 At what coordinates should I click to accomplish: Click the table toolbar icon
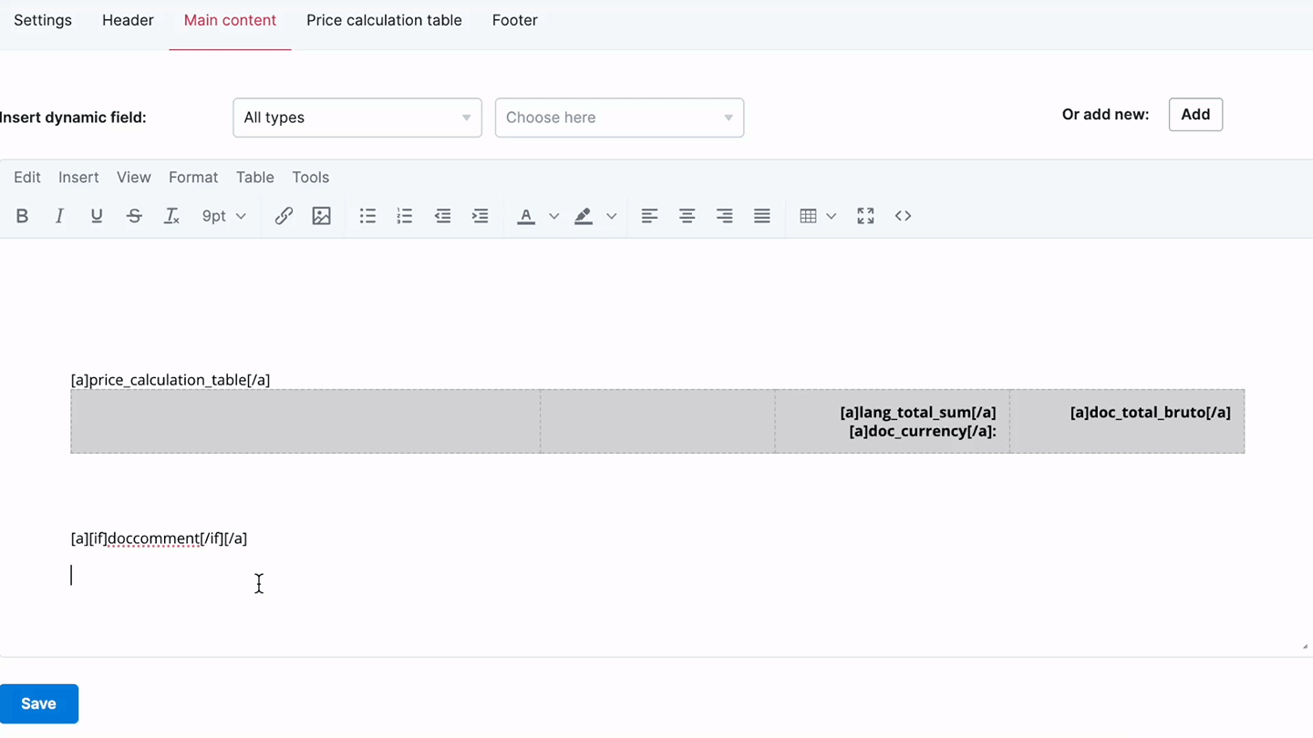[808, 216]
